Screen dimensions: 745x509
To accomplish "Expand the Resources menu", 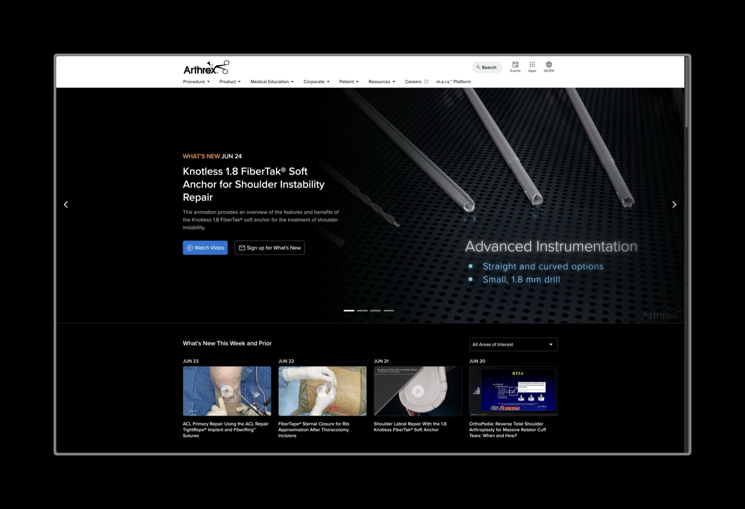I will 382,81.
